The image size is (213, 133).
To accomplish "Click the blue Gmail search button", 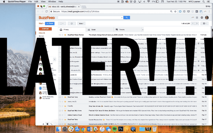I will point(127,18).
